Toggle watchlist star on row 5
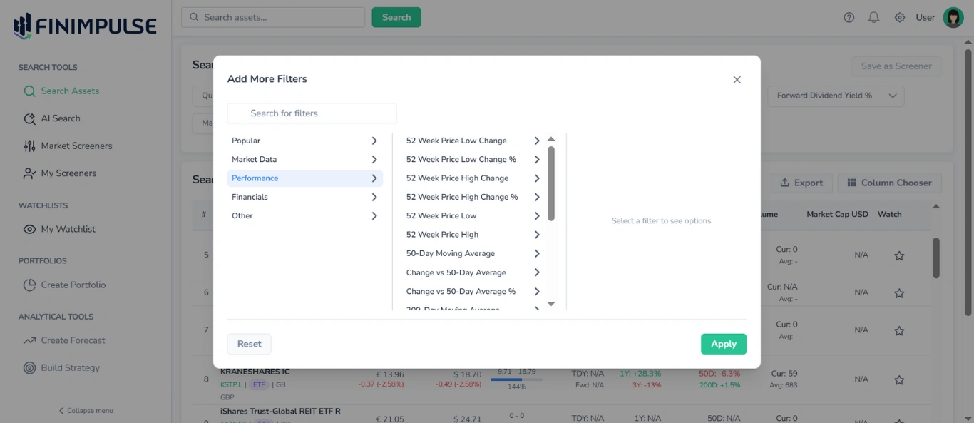The height and width of the screenshot is (423, 974). coord(899,255)
